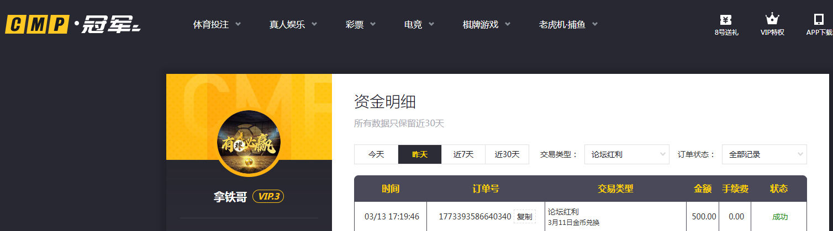Open the 交易类型 dropdown showing 论坛红利
This screenshot has width=833, height=231.
(627, 154)
